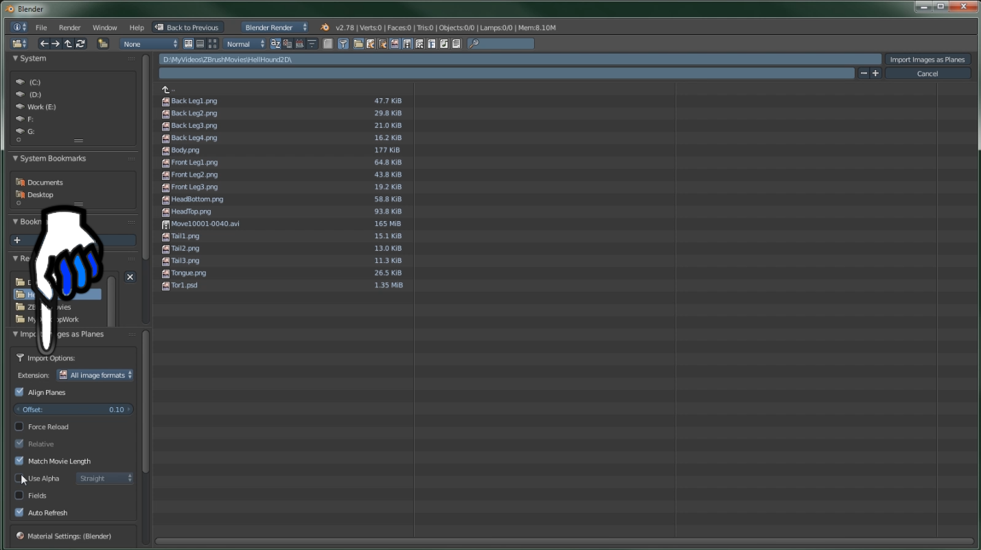
Task: Open the Window menu
Action: point(105,27)
